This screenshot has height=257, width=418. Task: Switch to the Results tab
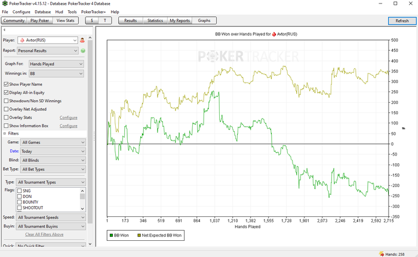pyautogui.click(x=131, y=20)
